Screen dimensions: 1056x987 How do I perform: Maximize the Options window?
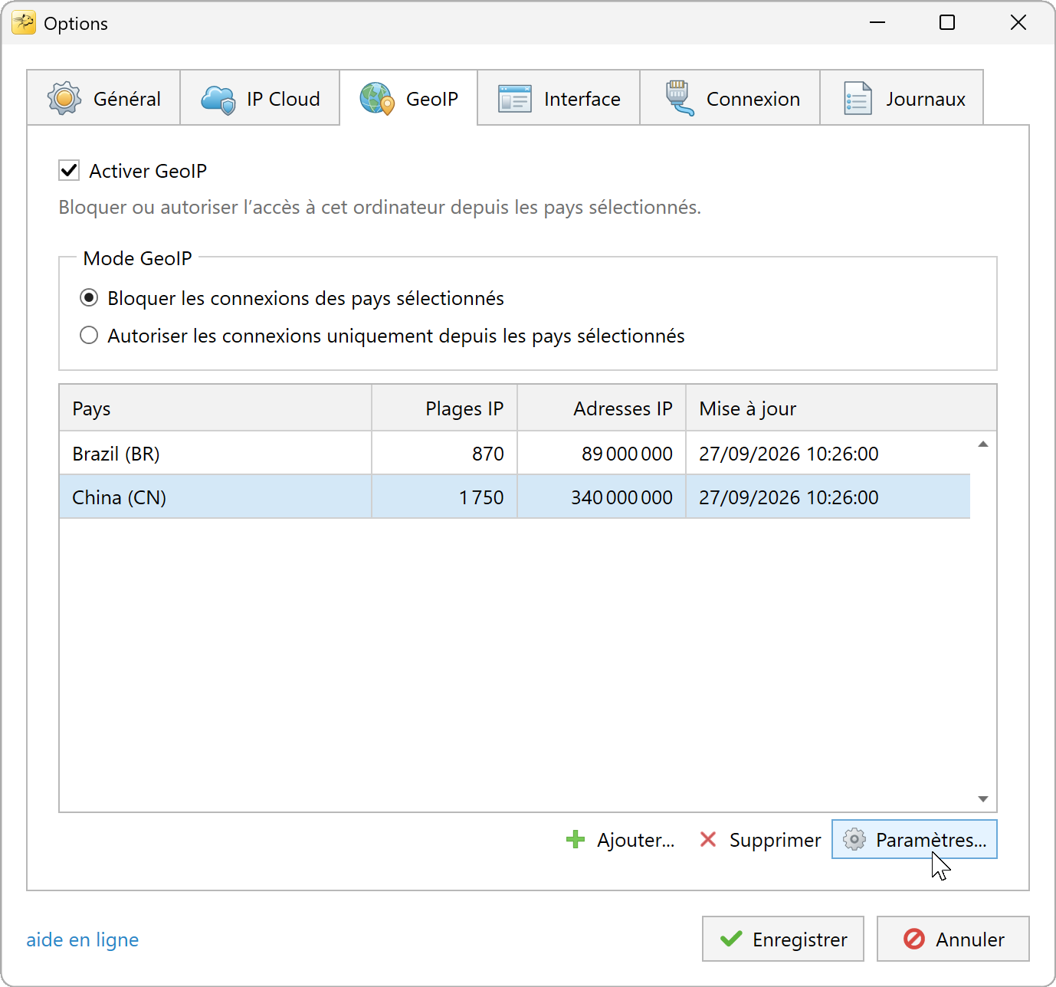947,23
